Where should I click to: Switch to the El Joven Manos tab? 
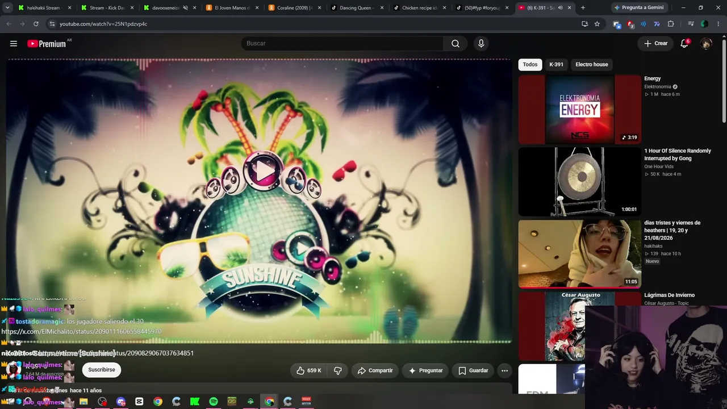232,8
